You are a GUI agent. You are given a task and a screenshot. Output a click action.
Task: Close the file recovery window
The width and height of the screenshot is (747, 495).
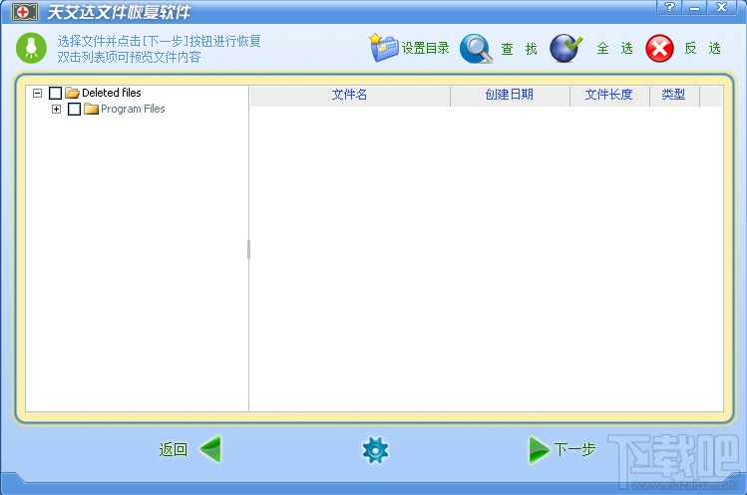722,7
